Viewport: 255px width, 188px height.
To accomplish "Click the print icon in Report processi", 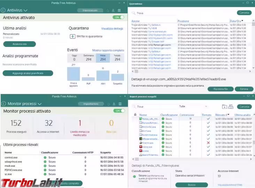I will coord(231,107).
